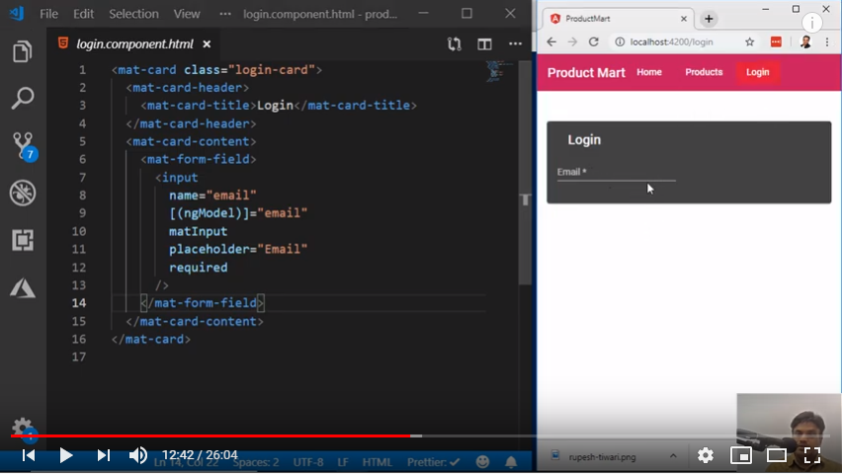Open Source Control with 7 changes badge
Screen dimensions: 842x474
[23, 146]
